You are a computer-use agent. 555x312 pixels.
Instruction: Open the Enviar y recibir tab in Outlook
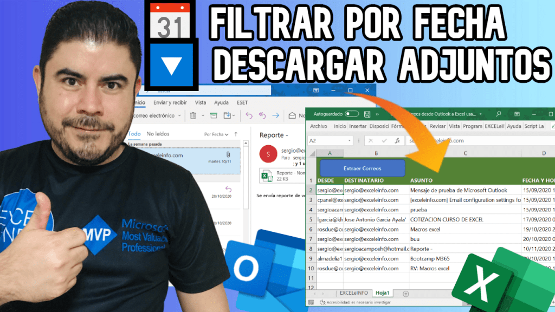170,102
